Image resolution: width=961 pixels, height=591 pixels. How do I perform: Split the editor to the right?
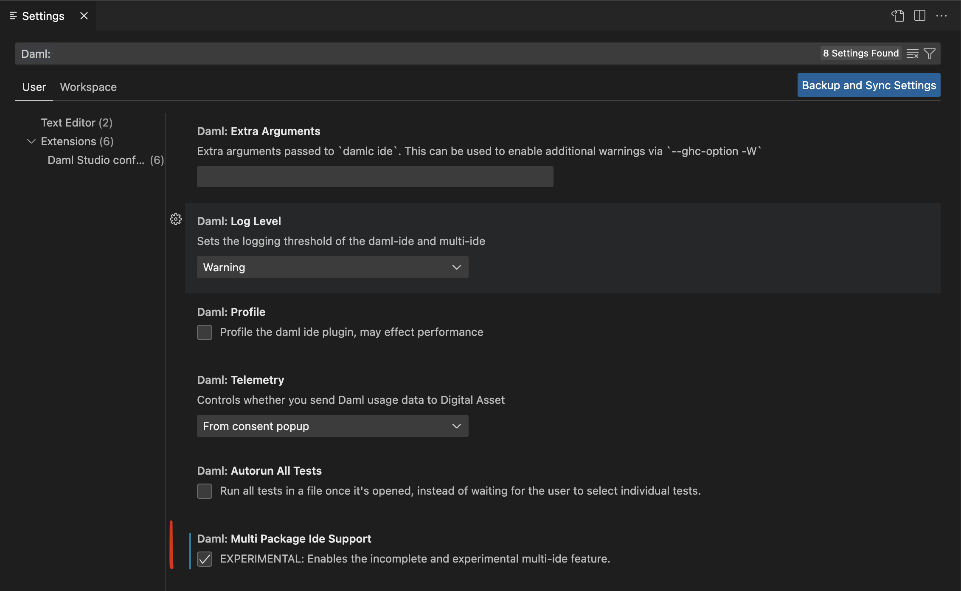tap(920, 16)
